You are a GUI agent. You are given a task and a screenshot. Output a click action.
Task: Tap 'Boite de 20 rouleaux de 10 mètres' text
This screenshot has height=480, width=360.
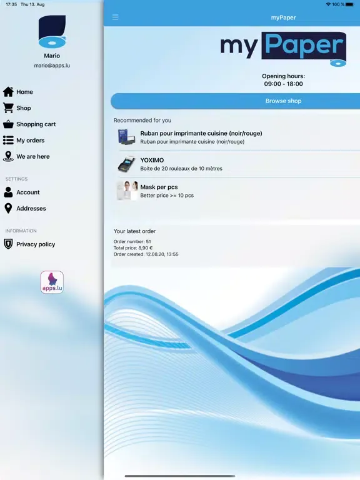click(x=181, y=168)
